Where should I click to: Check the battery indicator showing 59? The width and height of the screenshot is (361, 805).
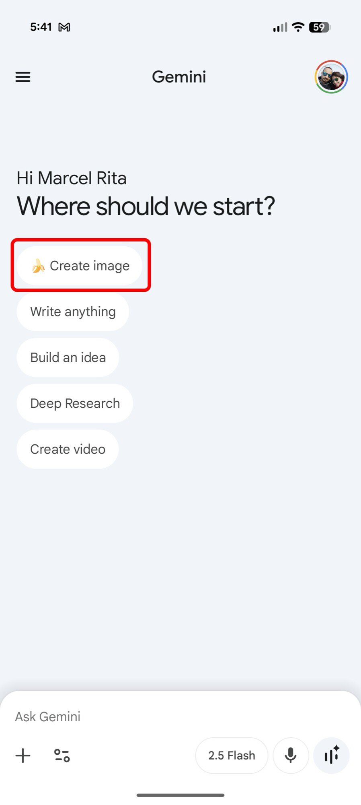(319, 27)
